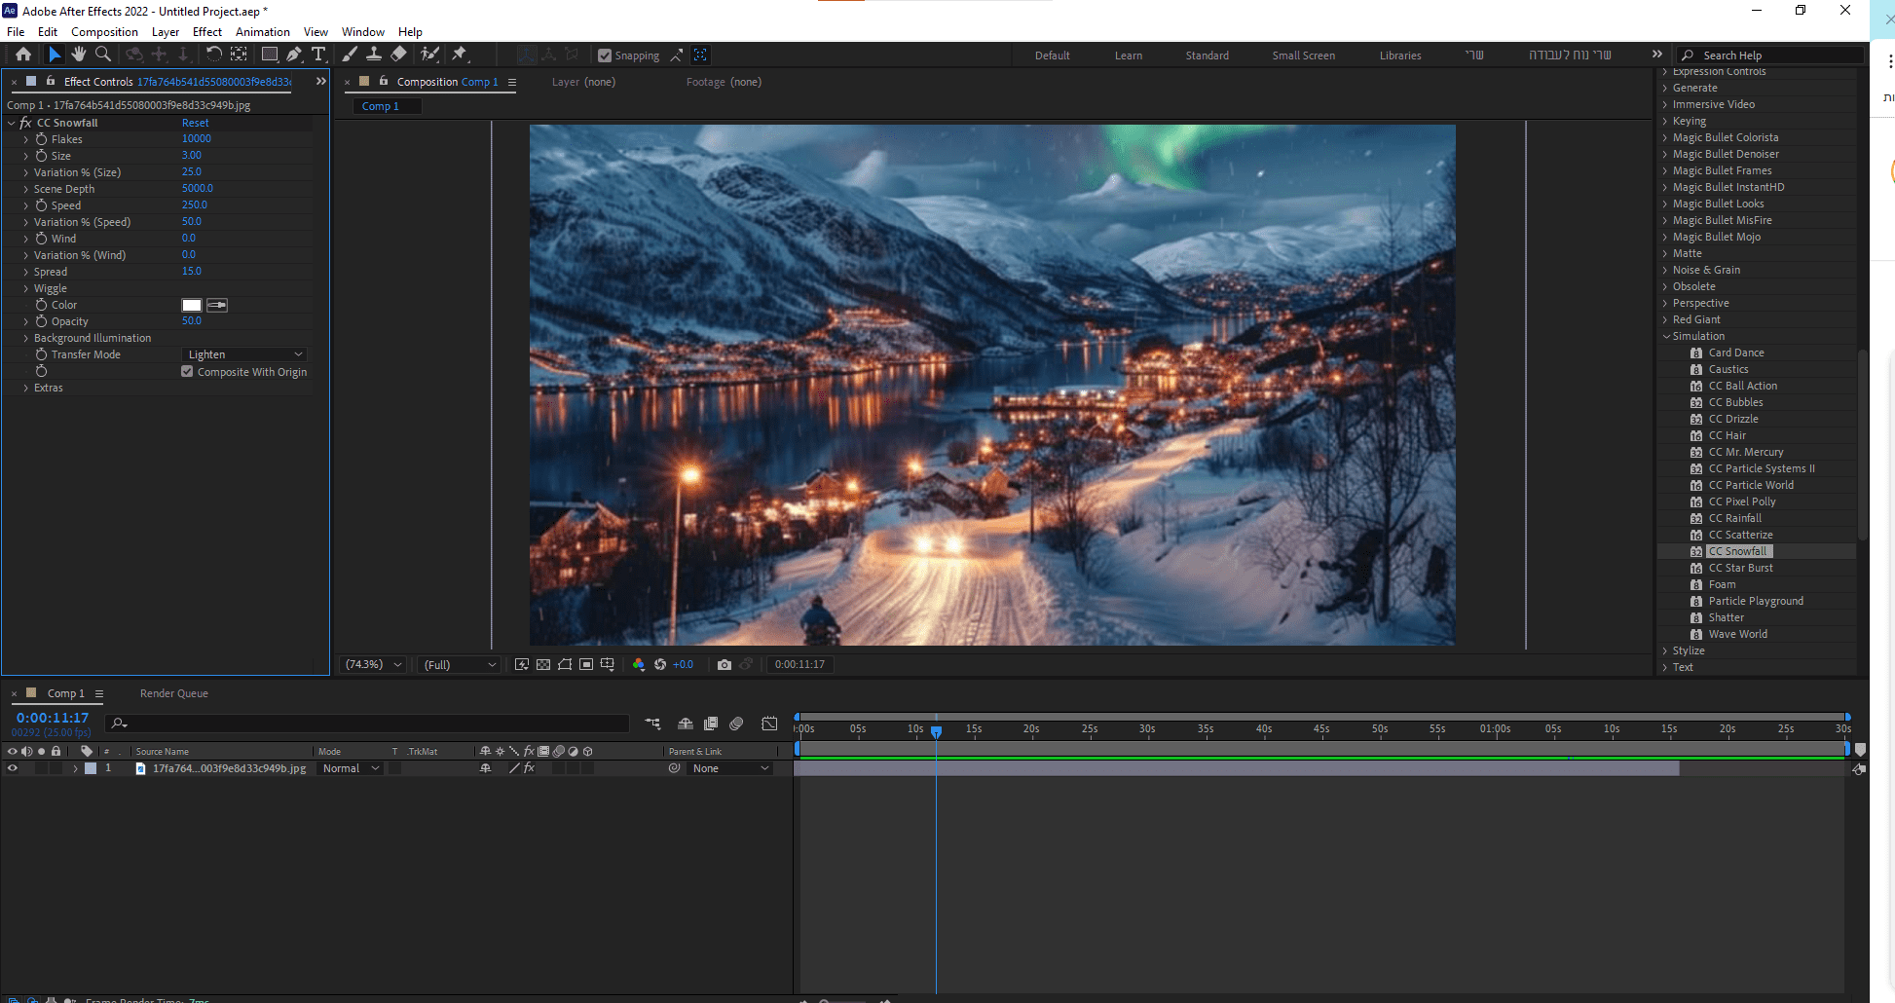
Task: Open the resolution (Full) dropdown
Action: tap(460, 664)
